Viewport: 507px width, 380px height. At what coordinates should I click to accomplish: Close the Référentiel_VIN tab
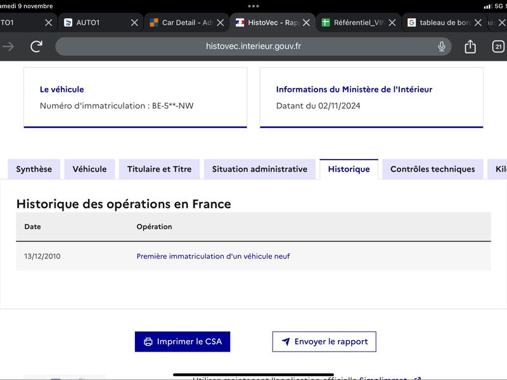(392, 23)
